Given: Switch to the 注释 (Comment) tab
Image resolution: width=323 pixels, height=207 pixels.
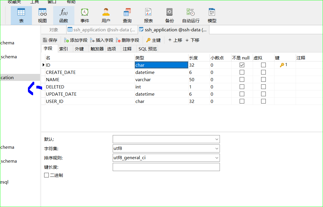Looking at the screenshot, I should point(129,49).
